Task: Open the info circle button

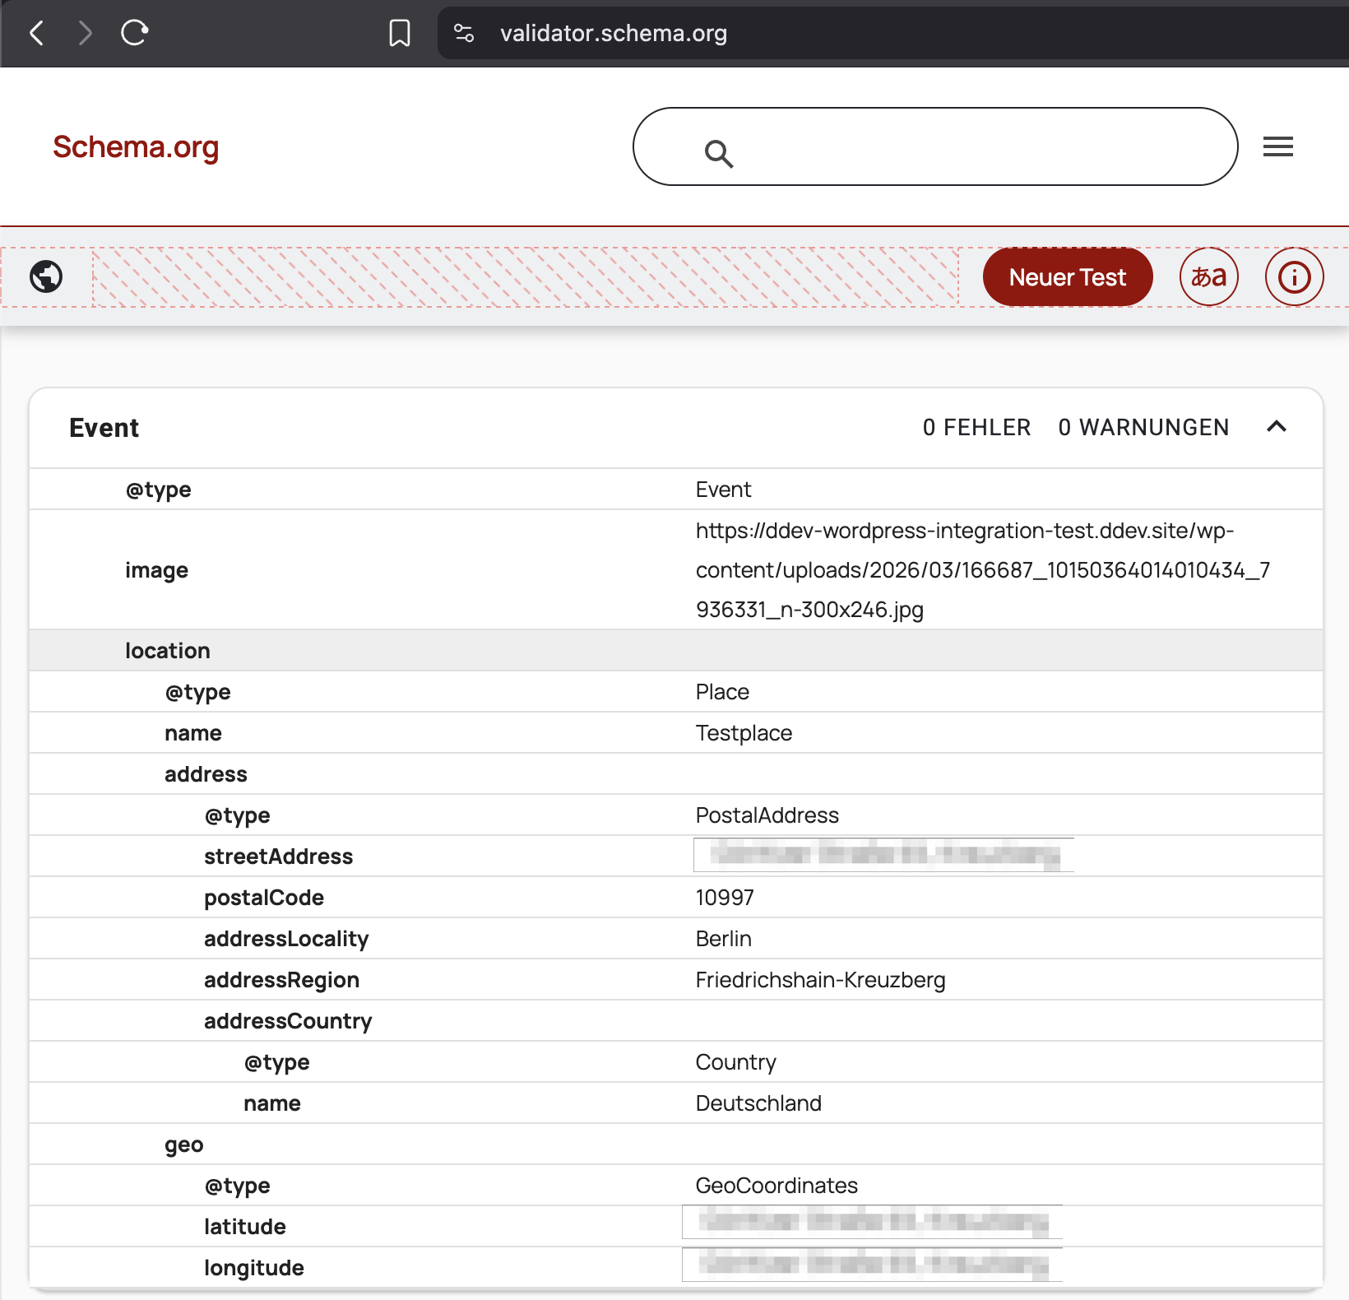Action: pos(1294,276)
